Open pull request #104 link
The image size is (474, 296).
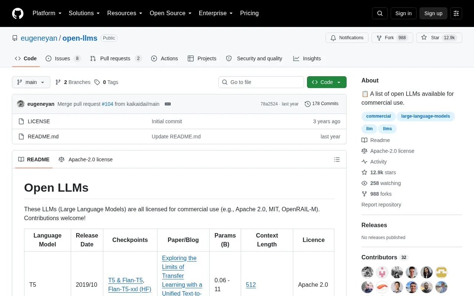coord(107,104)
